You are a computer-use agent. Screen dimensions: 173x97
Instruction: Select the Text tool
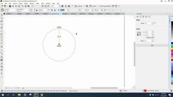[2, 47]
